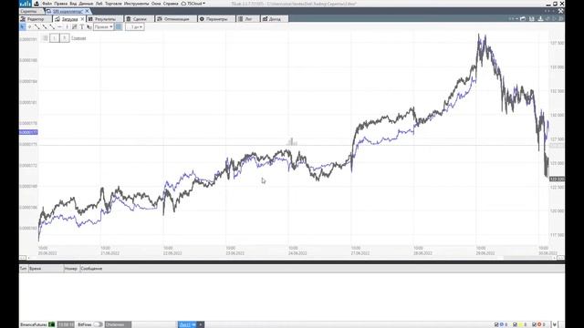Screen dimensions: 584x328
Task: Click the blue chart style button
Action: coord(119,26)
